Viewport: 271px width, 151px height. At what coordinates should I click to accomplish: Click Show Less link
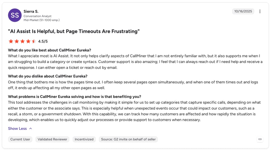(17, 129)
